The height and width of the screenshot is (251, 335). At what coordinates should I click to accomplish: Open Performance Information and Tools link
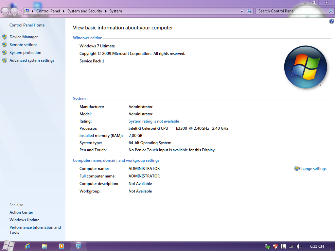[35, 230]
